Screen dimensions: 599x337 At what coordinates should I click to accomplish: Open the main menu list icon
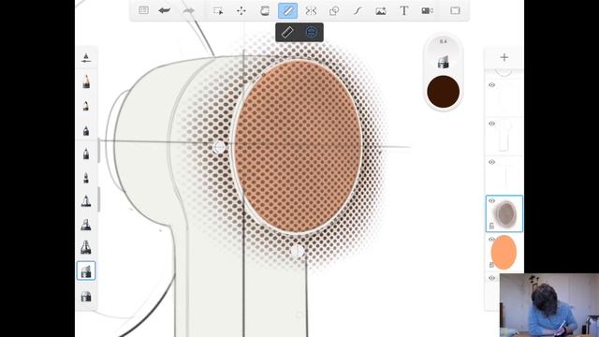(143, 10)
